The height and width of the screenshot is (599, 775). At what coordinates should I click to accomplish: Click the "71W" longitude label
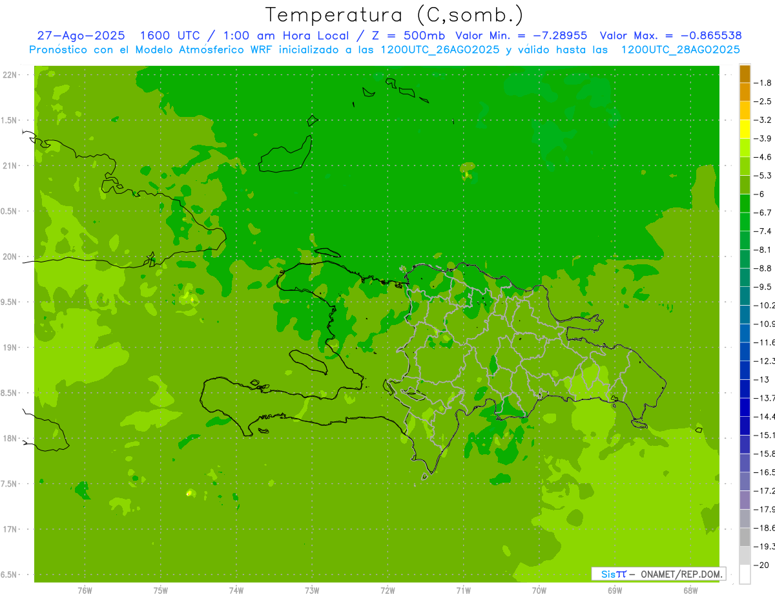[x=463, y=591]
